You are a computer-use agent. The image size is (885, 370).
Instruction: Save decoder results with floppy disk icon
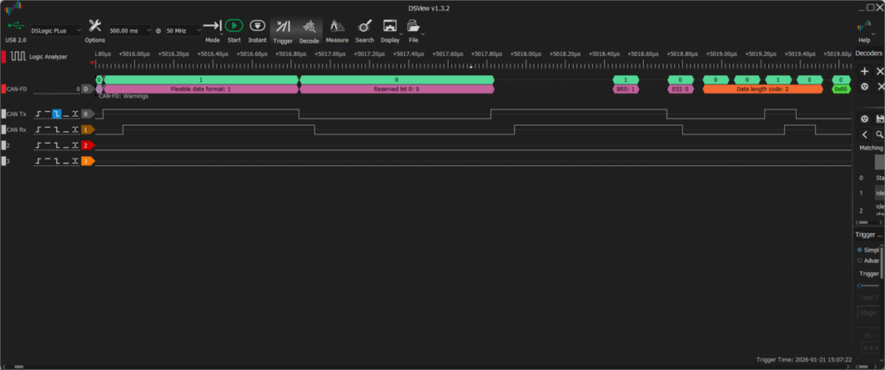tap(880, 118)
